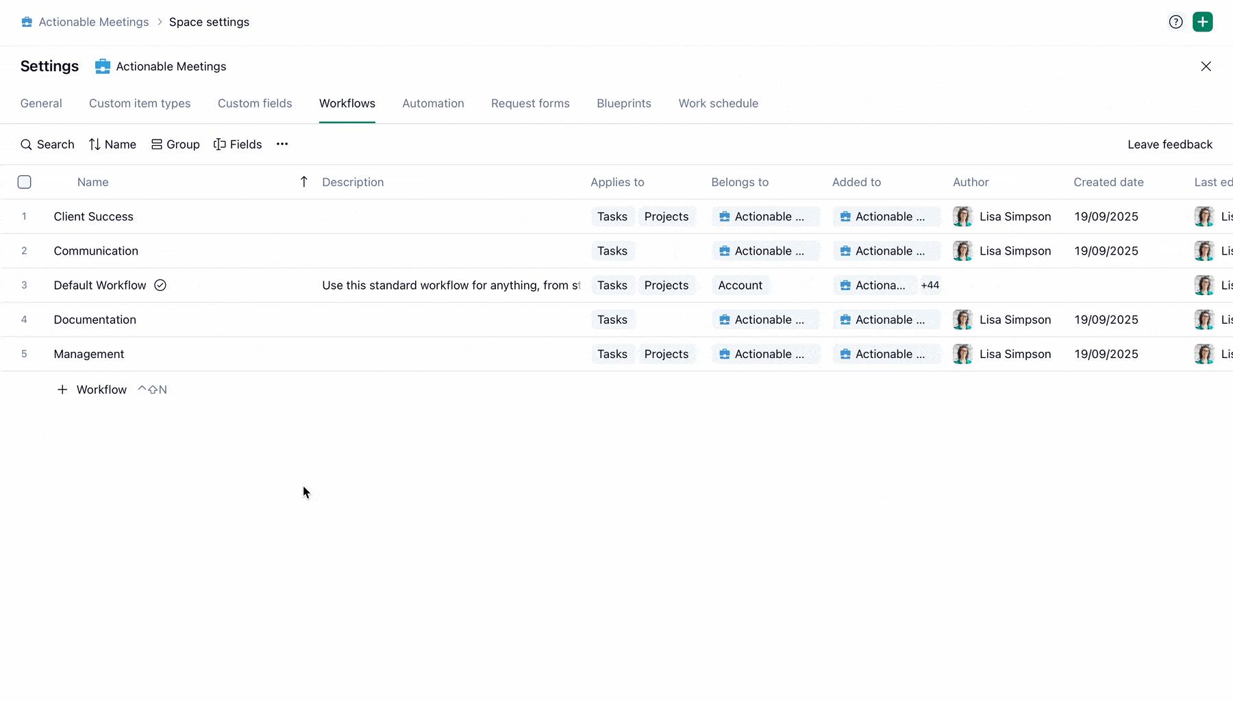The width and height of the screenshot is (1233, 701).
Task: Click the ascending sort arrow in Name column
Action: tap(304, 182)
